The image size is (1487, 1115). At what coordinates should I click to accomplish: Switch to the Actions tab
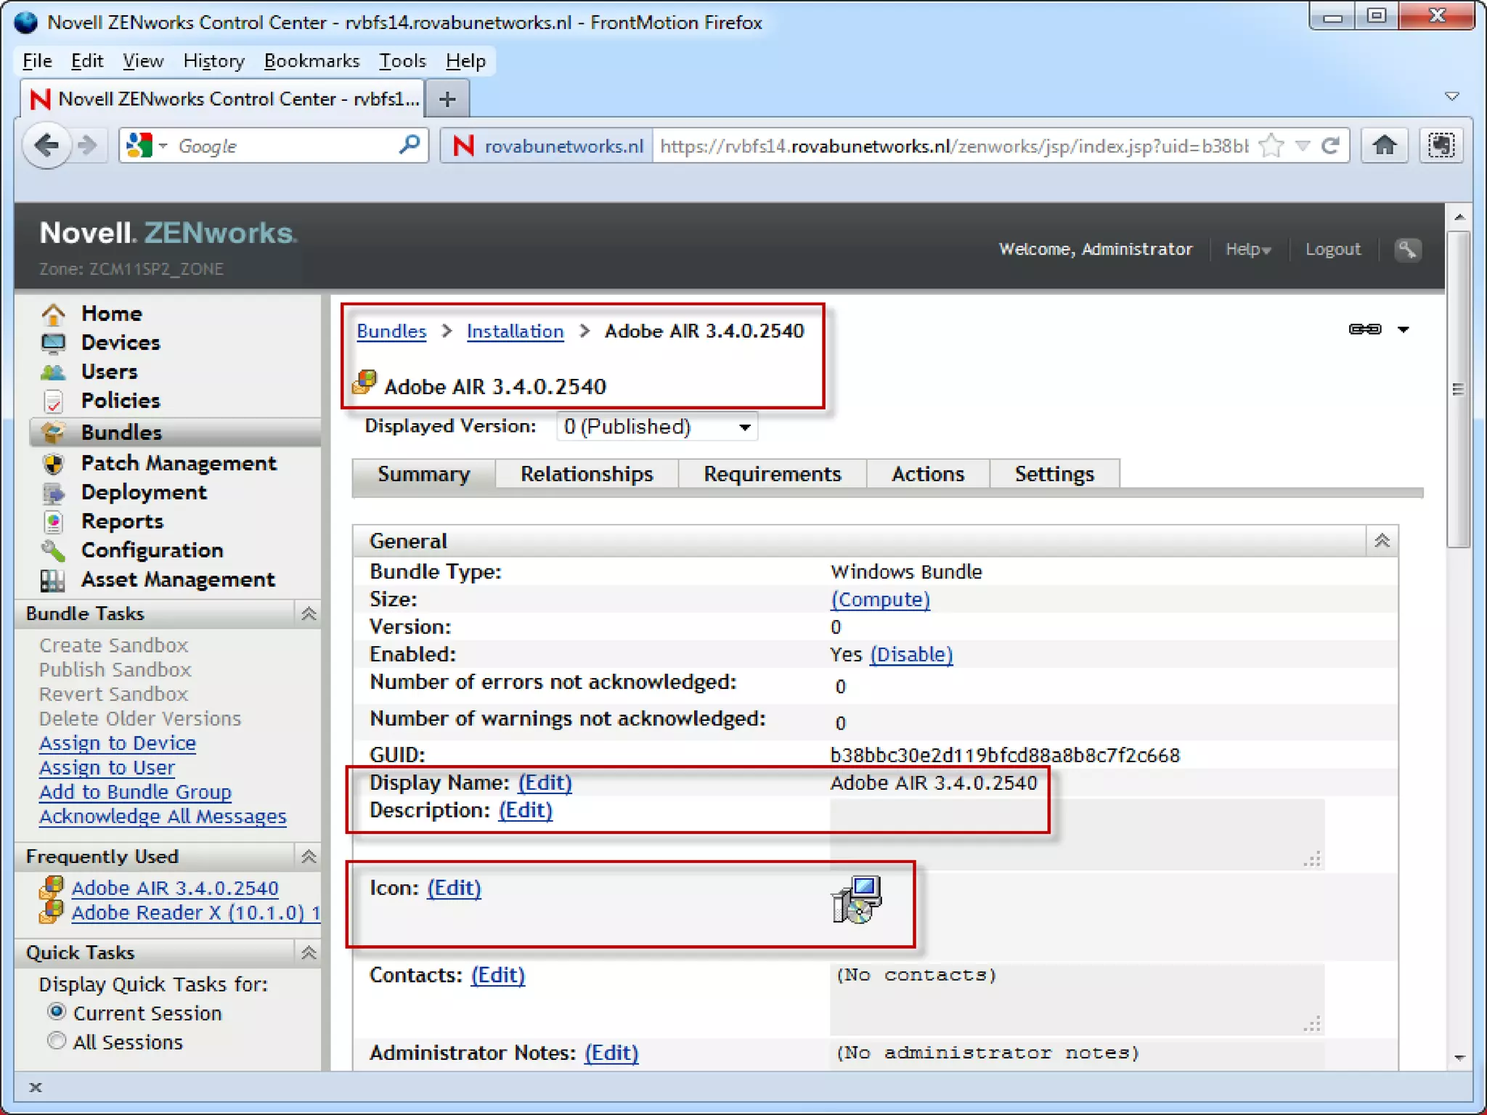pyautogui.click(x=928, y=474)
